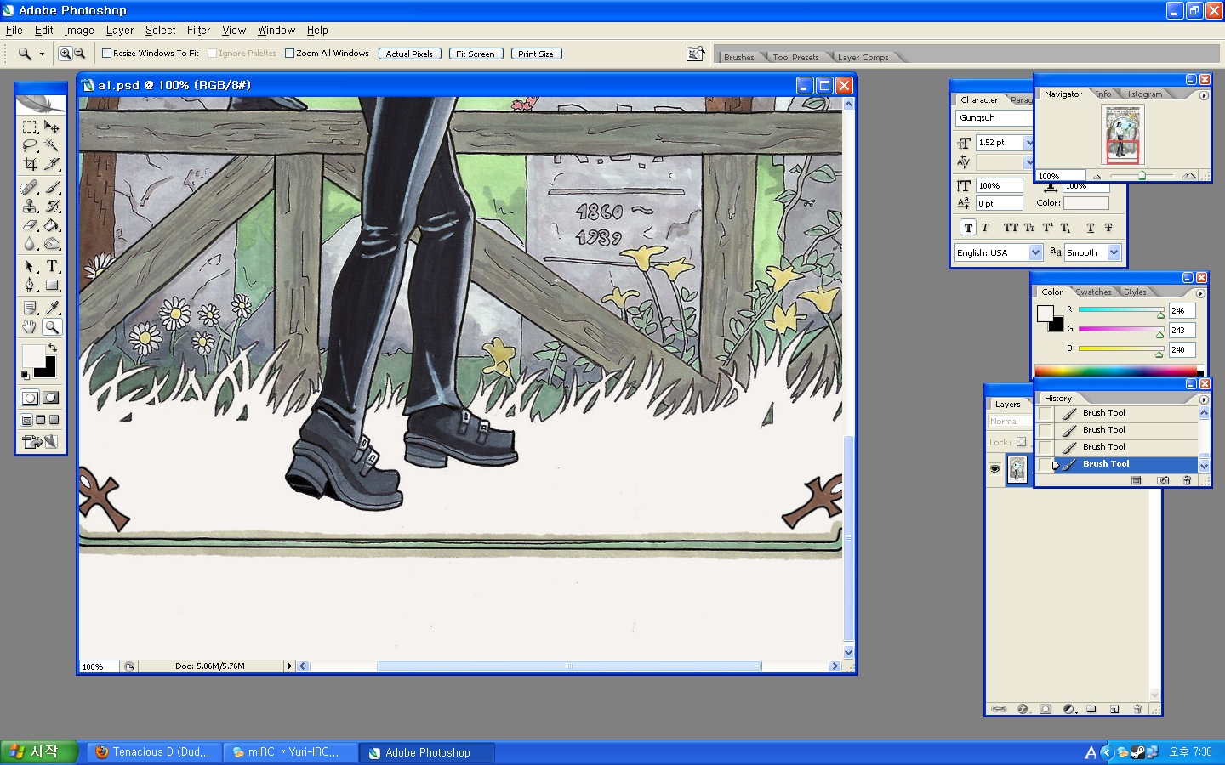
Task: Open document status bar popup arrow
Action: (x=289, y=666)
